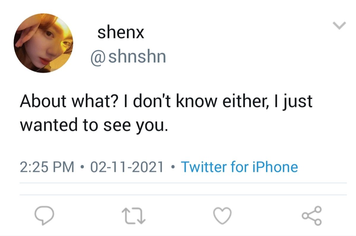Open shenx's round profile photo

pyautogui.click(x=43, y=43)
